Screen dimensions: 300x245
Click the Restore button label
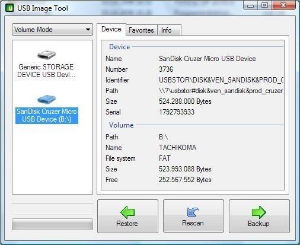[127, 224]
